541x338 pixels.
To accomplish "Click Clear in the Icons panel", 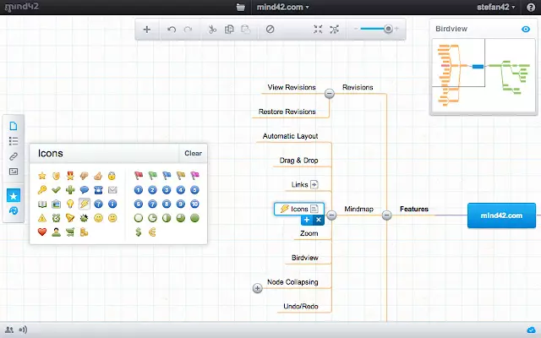I will [193, 154].
